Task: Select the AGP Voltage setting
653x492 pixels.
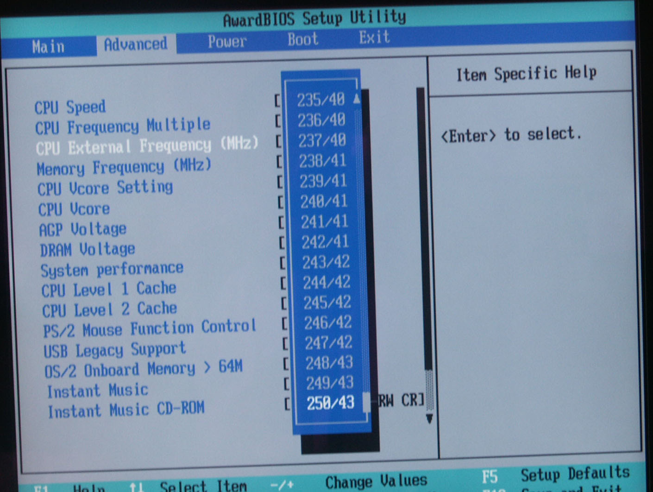Action: (83, 230)
